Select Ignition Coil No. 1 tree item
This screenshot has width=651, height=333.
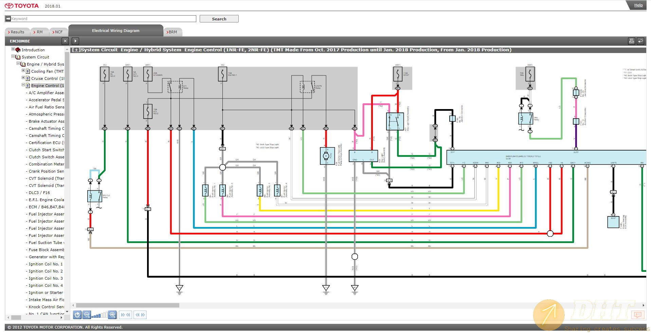[46, 264]
